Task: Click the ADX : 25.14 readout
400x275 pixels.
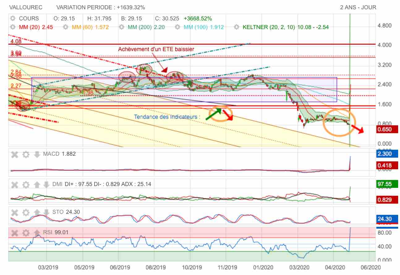Action: (x=136, y=184)
